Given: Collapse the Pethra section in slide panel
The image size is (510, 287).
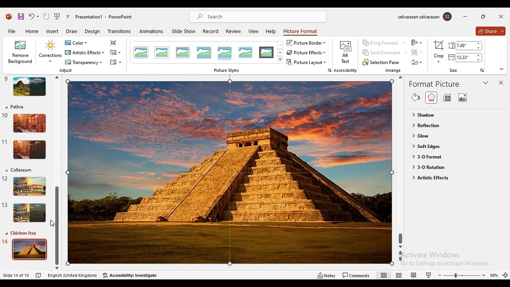Looking at the screenshot, I should [x=6, y=107].
